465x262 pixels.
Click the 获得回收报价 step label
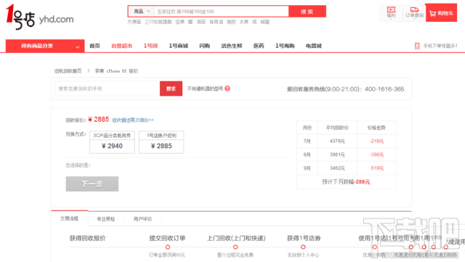87,238
